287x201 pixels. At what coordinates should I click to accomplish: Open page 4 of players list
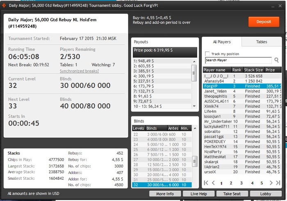(252, 183)
